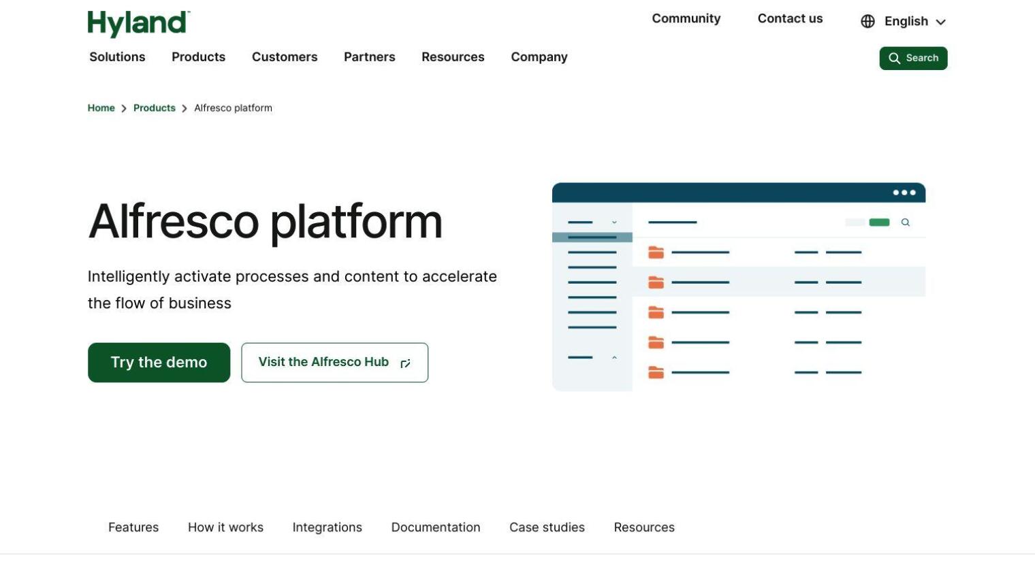The width and height of the screenshot is (1035, 581).
Task: Click the Search button
Action: pos(913,59)
